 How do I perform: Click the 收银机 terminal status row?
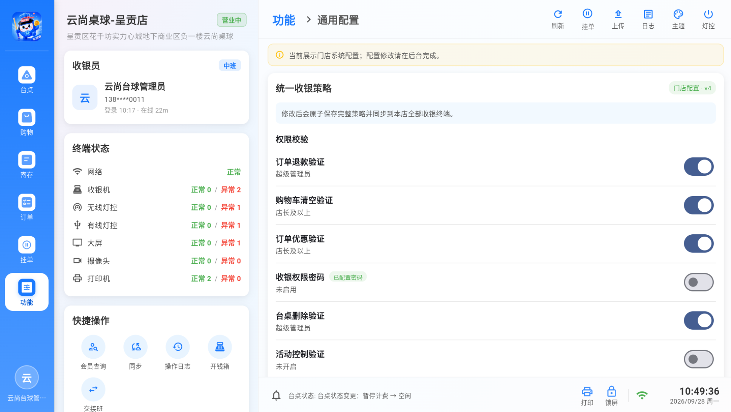pyautogui.click(x=157, y=190)
